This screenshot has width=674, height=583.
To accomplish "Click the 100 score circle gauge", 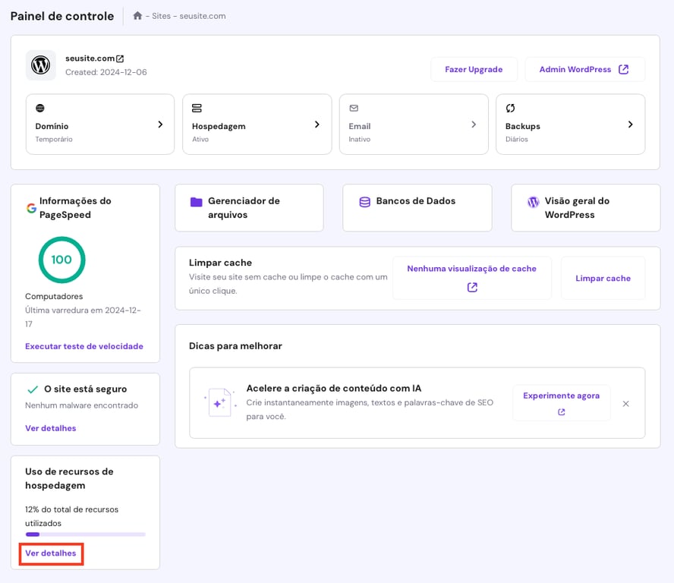I will coord(62,260).
